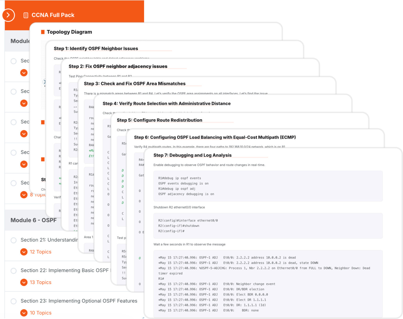The image size is (403, 319).
Task: Click the first section's orange chevron icon
Action: tap(24, 73)
